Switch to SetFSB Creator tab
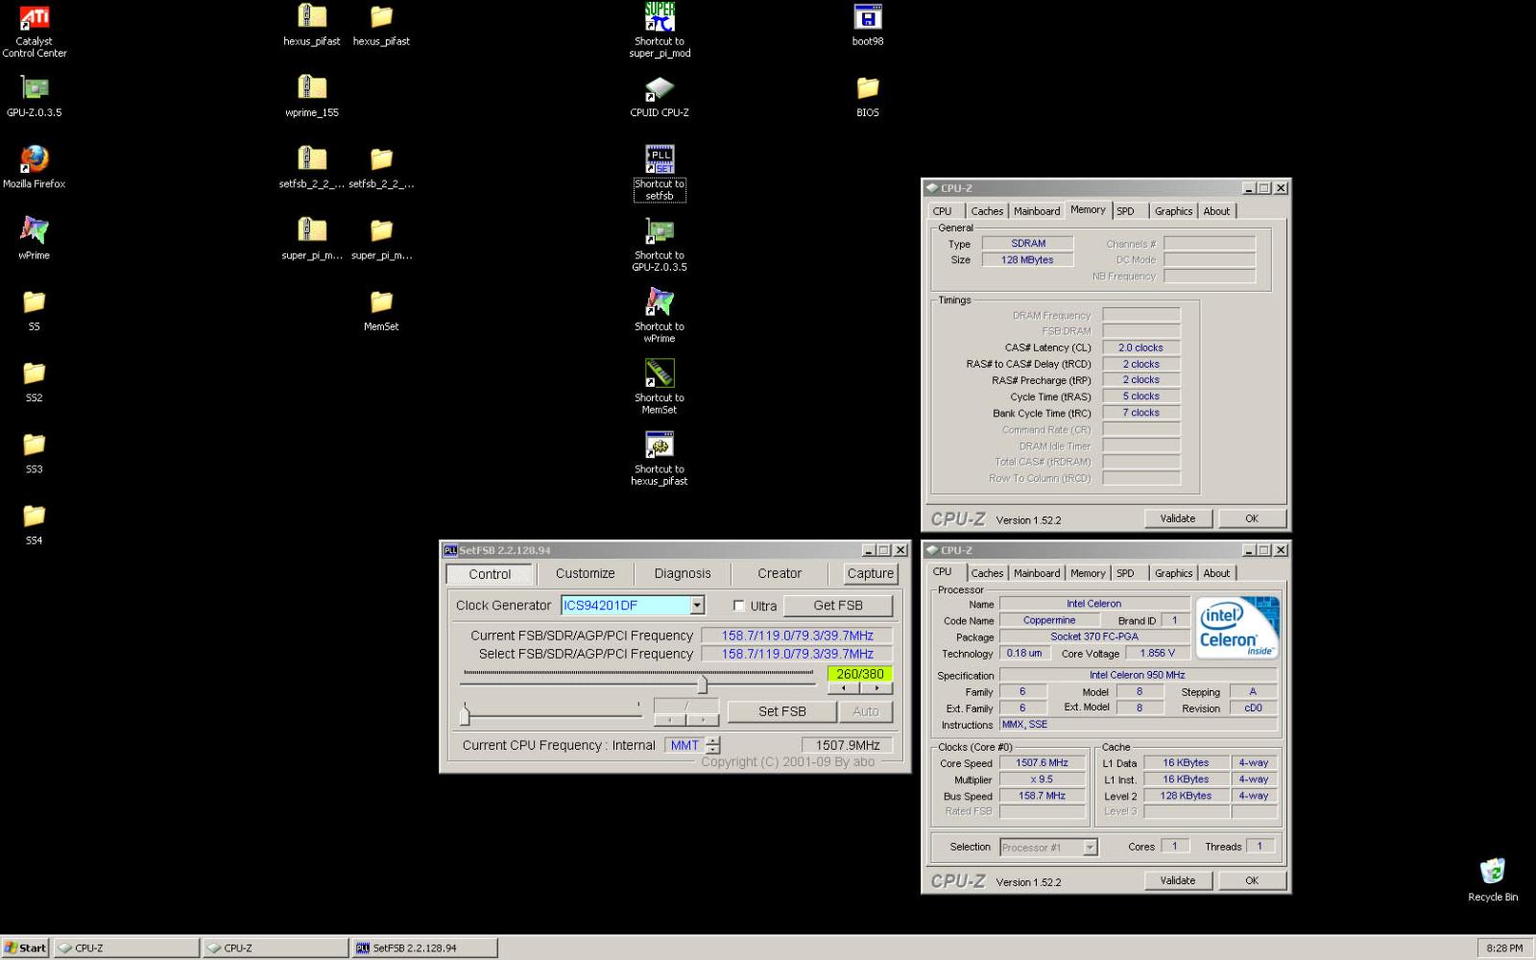This screenshot has width=1536, height=960. (780, 573)
